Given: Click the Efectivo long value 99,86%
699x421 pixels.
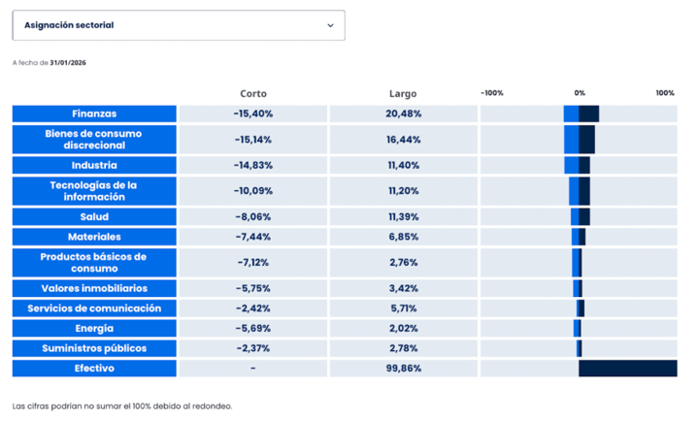Looking at the screenshot, I should tap(403, 369).
